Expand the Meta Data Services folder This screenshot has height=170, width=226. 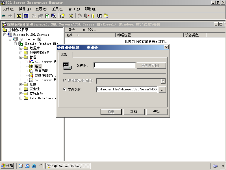(21, 98)
